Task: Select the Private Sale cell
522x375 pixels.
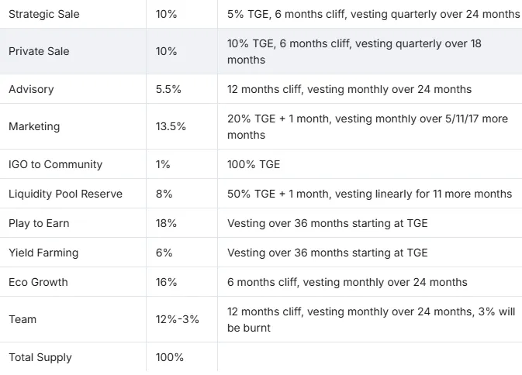Action: 39,51
